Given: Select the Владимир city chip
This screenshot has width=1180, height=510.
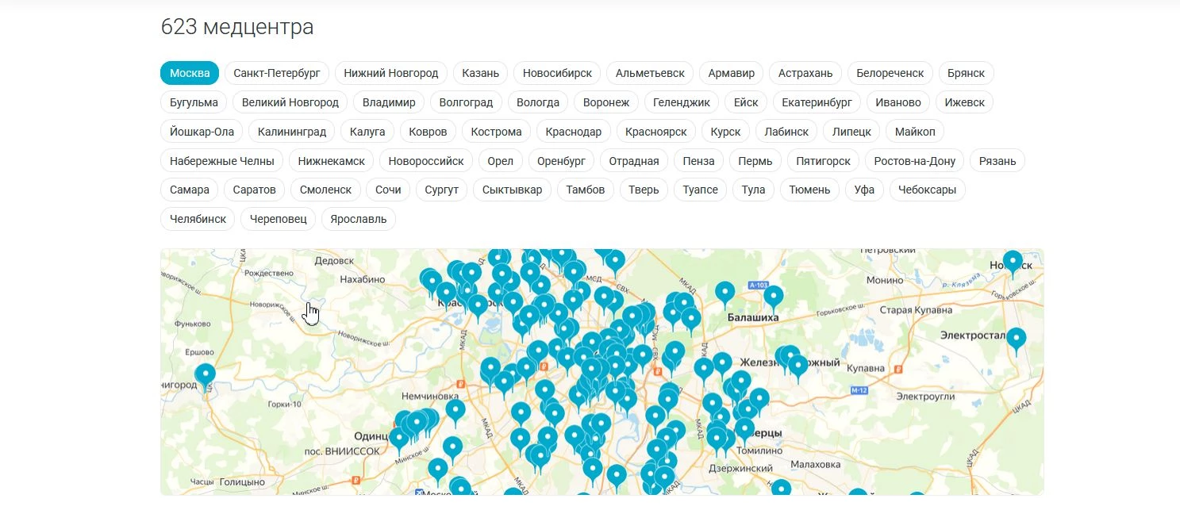Looking at the screenshot, I should coord(389,102).
